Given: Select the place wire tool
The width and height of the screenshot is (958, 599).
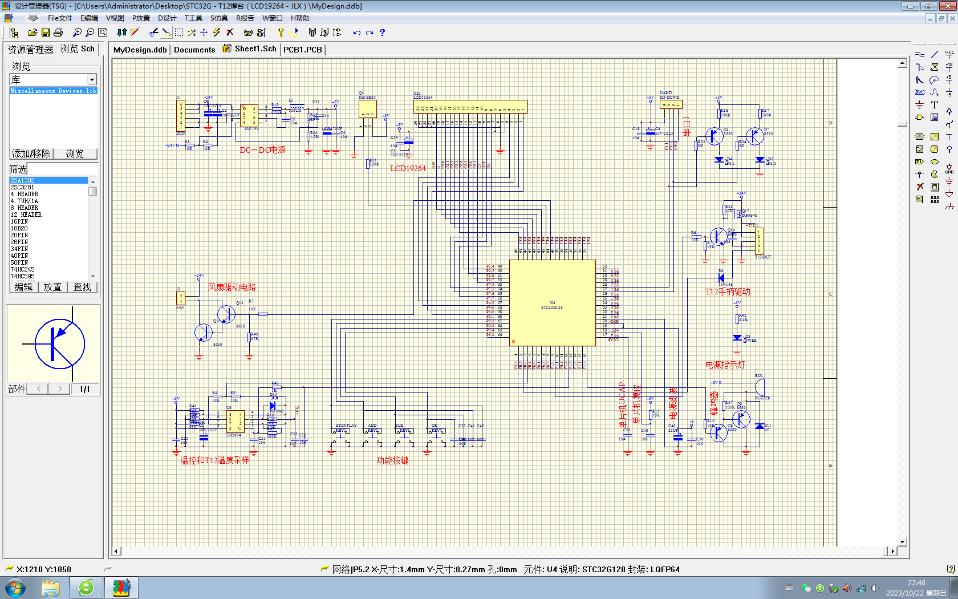Looking at the screenshot, I should 920,54.
